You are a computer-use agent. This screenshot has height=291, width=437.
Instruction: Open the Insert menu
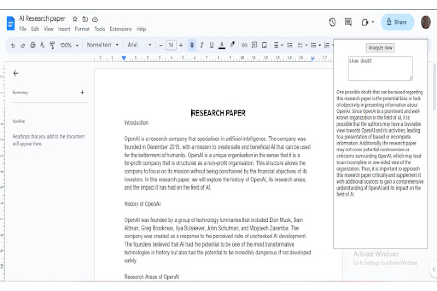[64, 29]
